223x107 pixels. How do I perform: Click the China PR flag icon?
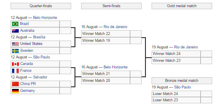click(15, 84)
